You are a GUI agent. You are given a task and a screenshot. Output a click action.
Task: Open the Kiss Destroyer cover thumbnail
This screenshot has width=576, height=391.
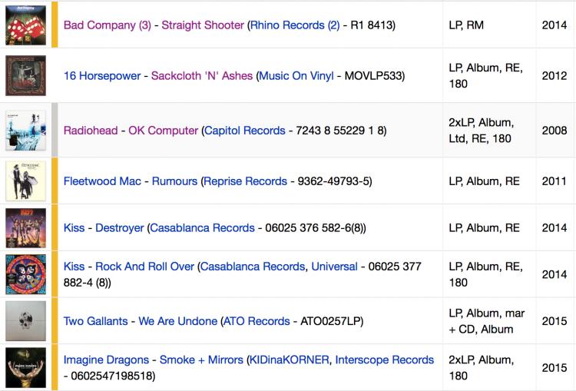(25, 228)
